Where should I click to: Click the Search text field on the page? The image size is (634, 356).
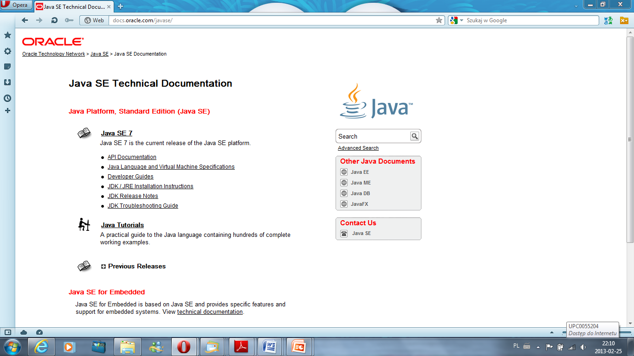click(x=373, y=136)
